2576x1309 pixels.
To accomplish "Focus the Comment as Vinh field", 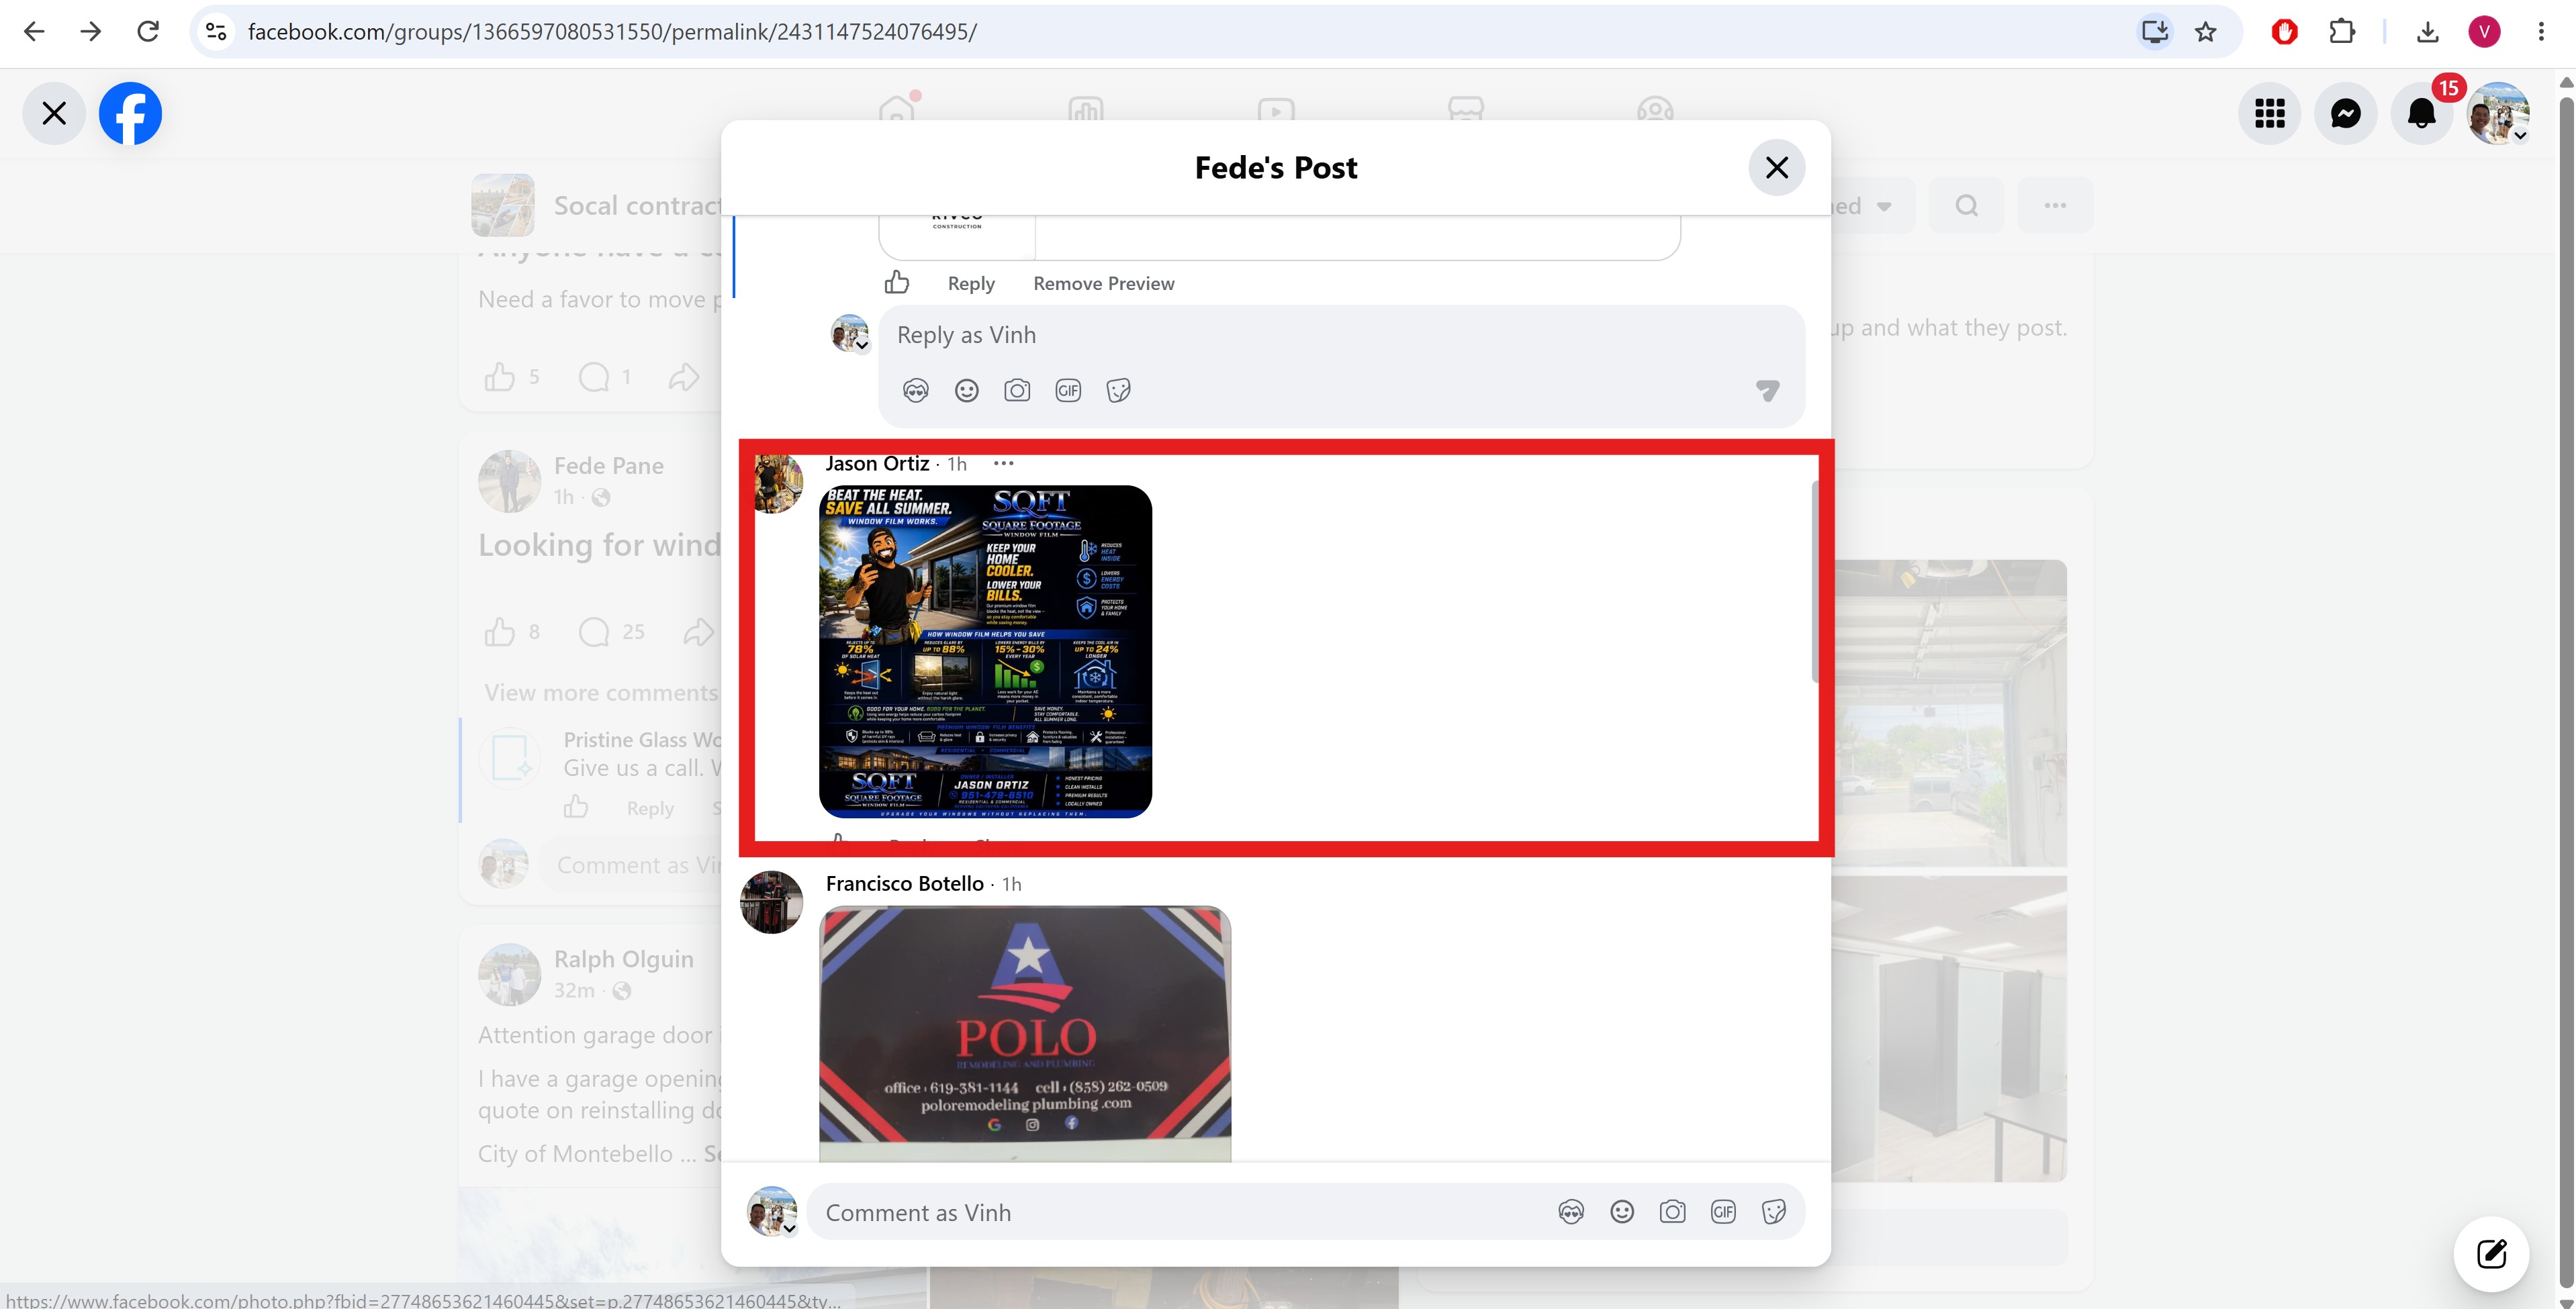I will pyautogui.click(x=1180, y=1212).
